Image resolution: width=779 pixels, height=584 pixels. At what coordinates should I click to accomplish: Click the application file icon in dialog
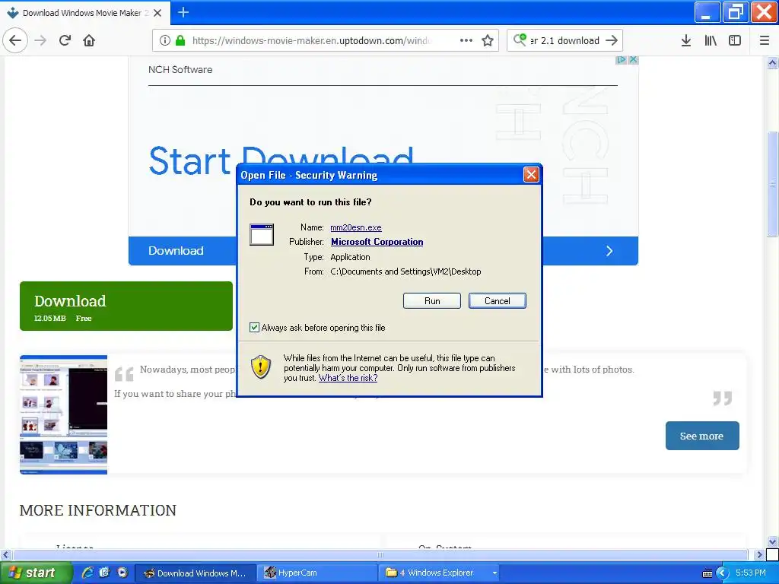click(x=262, y=234)
